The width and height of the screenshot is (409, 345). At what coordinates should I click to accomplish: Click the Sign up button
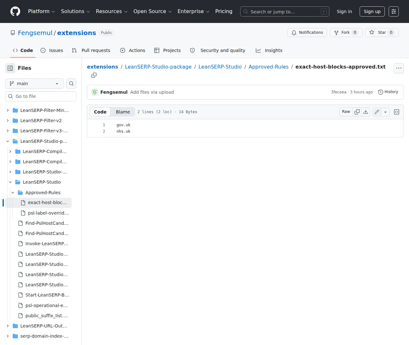(x=372, y=11)
